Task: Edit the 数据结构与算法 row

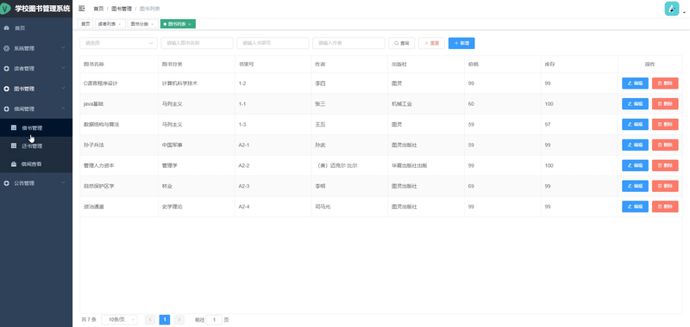Action: click(x=635, y=125)
